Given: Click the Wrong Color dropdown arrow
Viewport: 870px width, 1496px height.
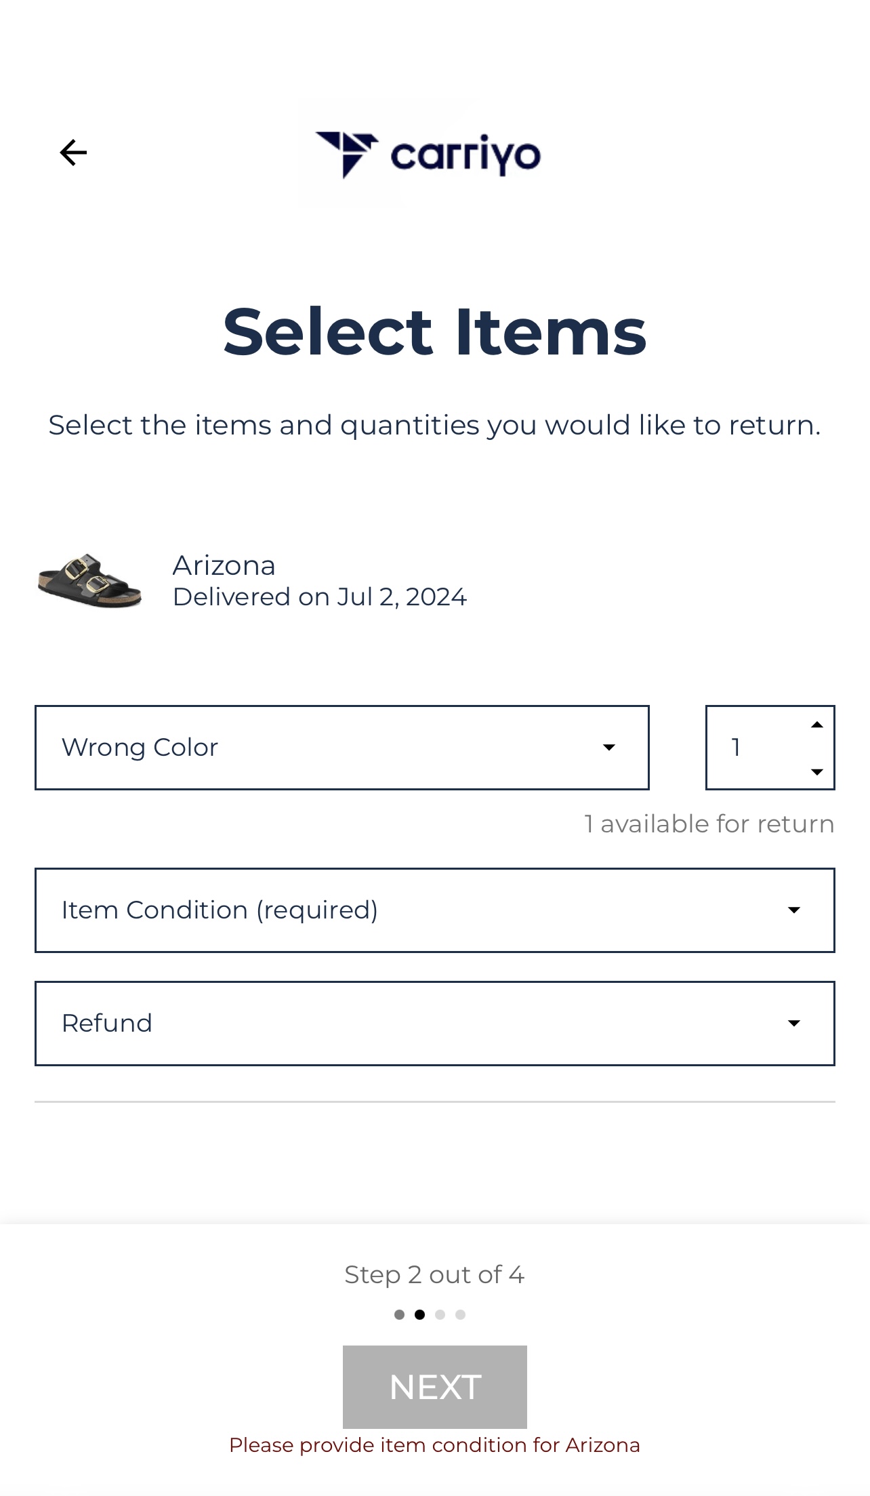Looking at the screenshot, I should point(609,748).
